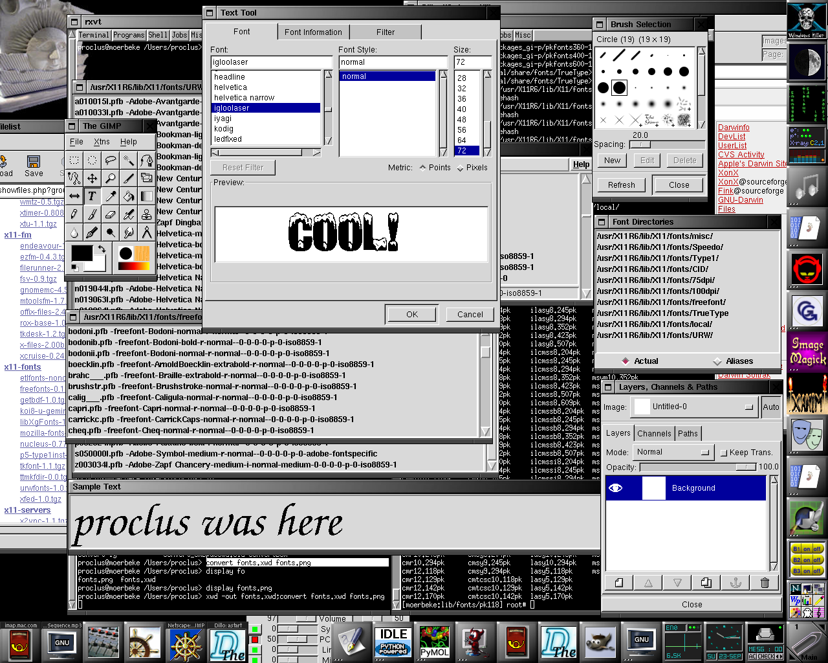
Task: Pick the Fuzzy Select magic wand tool
Action: point(129,160)
